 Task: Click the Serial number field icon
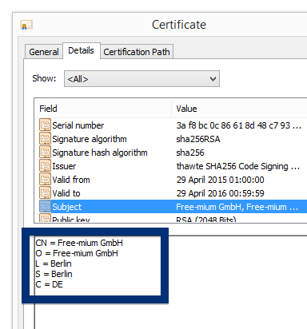click(45, 125)
